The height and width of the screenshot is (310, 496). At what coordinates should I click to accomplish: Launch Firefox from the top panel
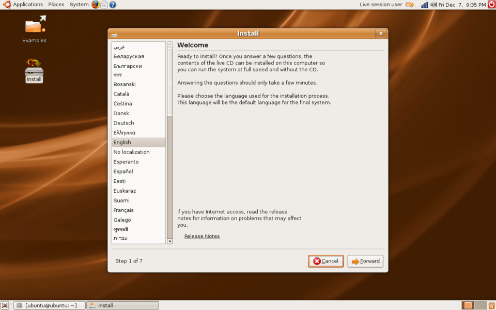95,5
